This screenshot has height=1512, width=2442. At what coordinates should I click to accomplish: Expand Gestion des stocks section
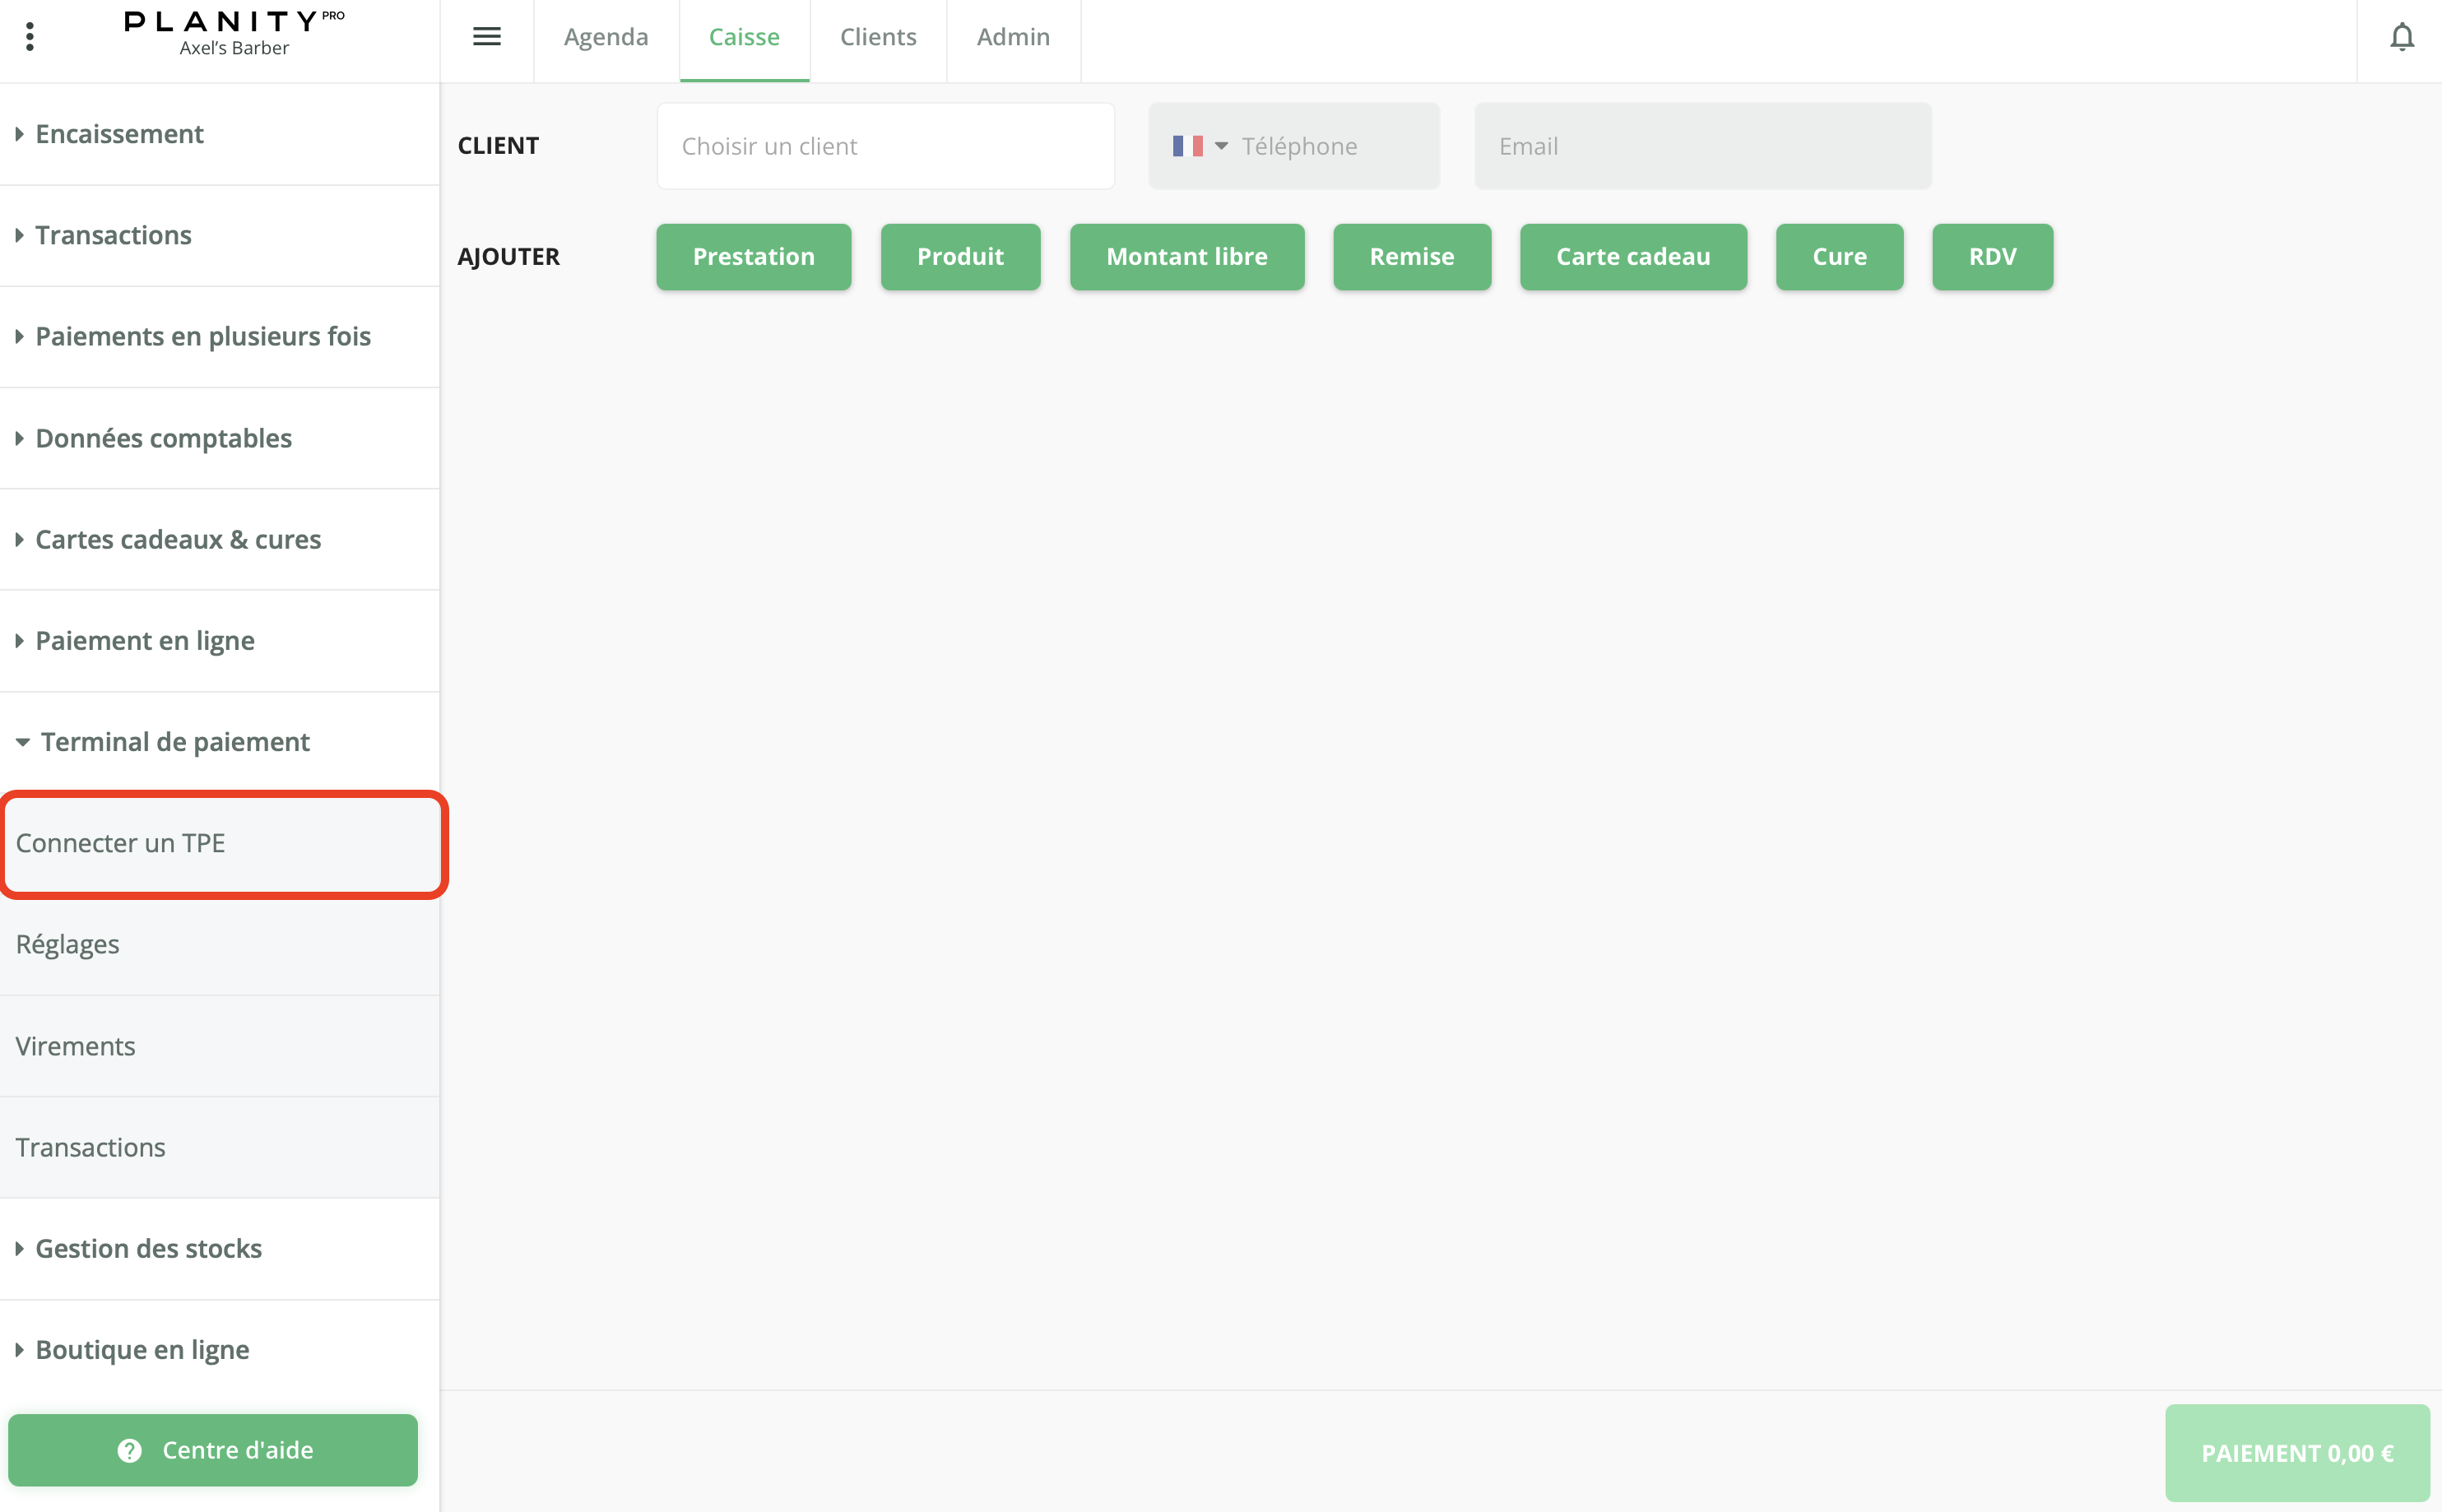[x=148, y=1249]
